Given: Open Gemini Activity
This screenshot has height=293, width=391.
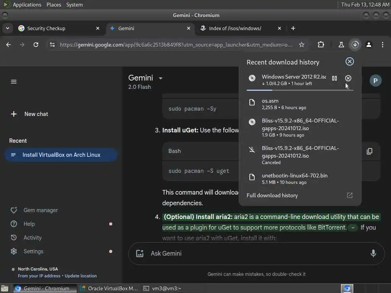Looking at the screenshot, I should (26, 238).
